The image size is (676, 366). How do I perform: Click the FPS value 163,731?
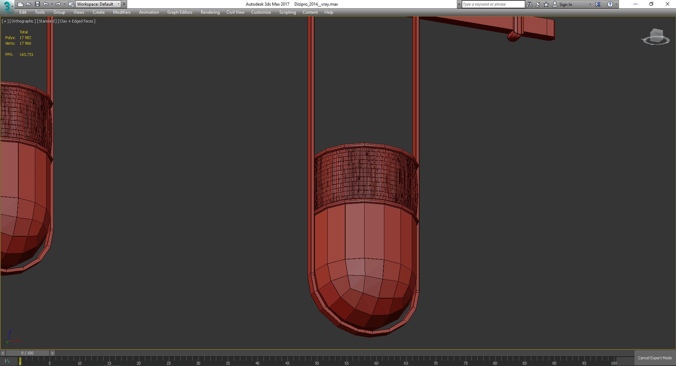26,54
